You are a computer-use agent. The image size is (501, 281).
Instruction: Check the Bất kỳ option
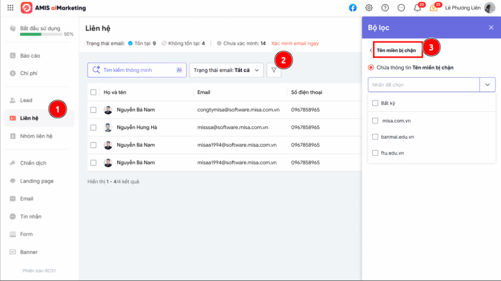tap(375, 103)
